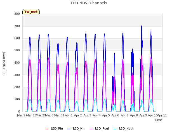Click the cyan LED_Nout legend swatch
This screenshot has width=179, height=134.
click(115, 129)
